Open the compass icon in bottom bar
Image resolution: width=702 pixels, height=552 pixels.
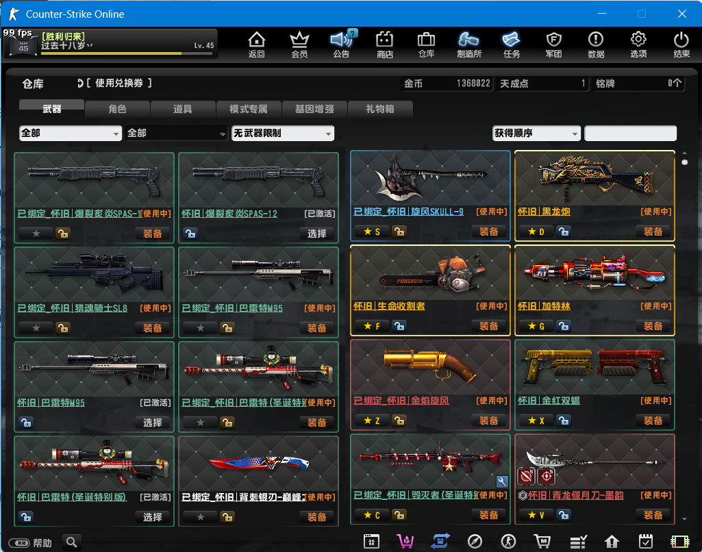tap(475, 542)
